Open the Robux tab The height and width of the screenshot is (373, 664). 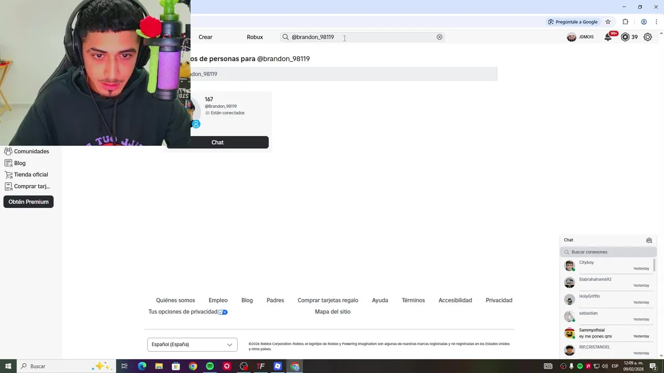click(255, 37)
